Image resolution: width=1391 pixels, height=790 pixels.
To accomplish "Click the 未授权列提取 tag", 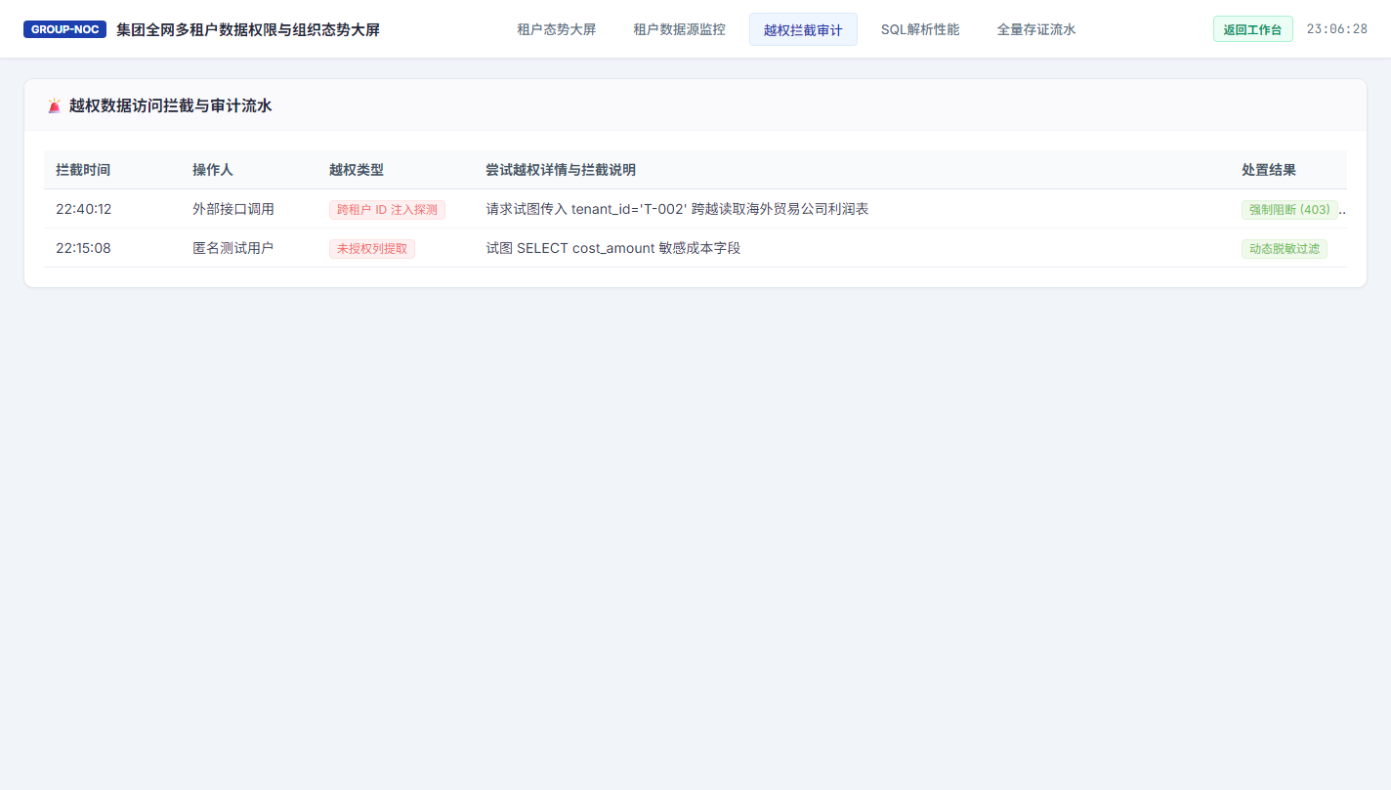I will click(372, 248).
